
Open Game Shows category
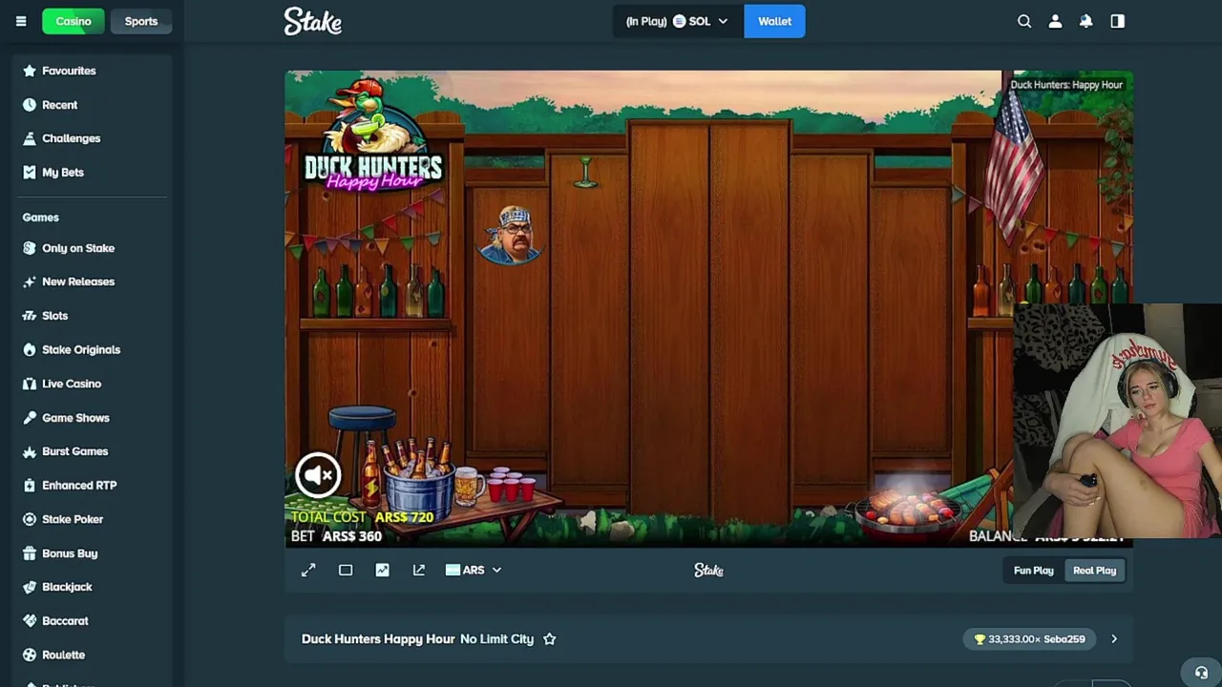pyautogui.click(x=75, y=418)
